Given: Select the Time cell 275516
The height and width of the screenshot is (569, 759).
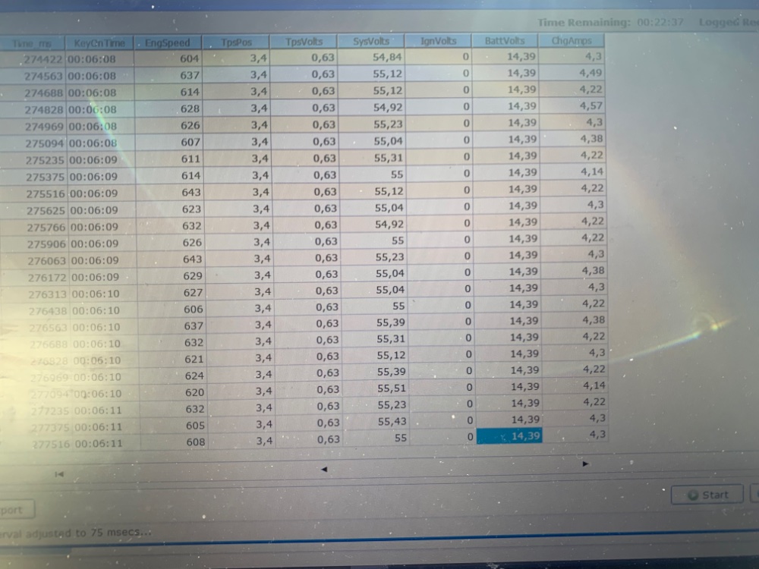Looking at the screenshot, I should (x=34, y=193).
